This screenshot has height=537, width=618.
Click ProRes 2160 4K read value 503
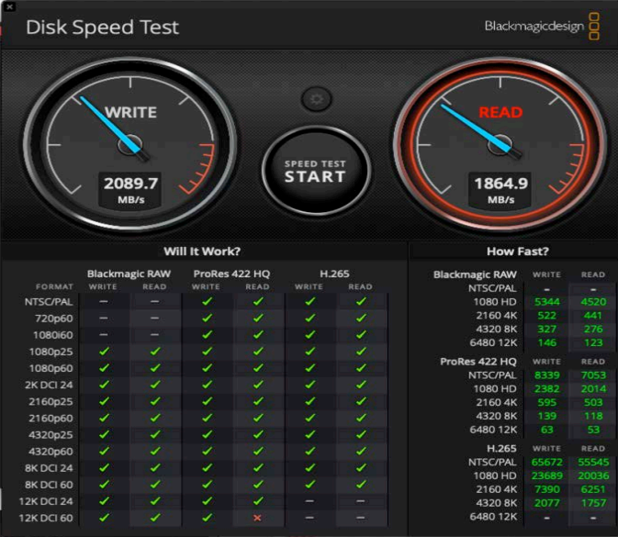point(593,403)
